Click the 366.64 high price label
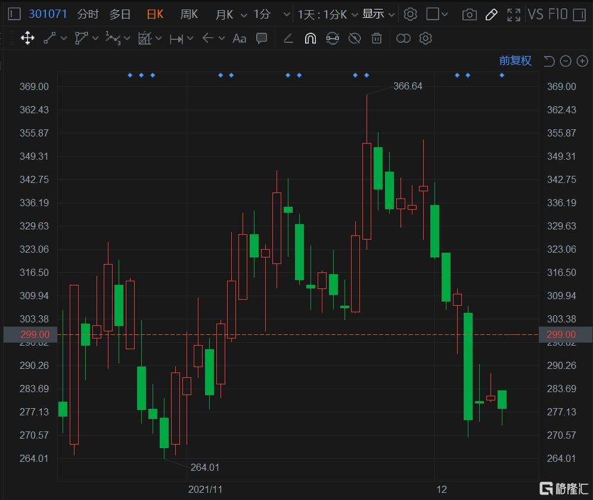Screen dimensions: 593x500 (408, 86)
